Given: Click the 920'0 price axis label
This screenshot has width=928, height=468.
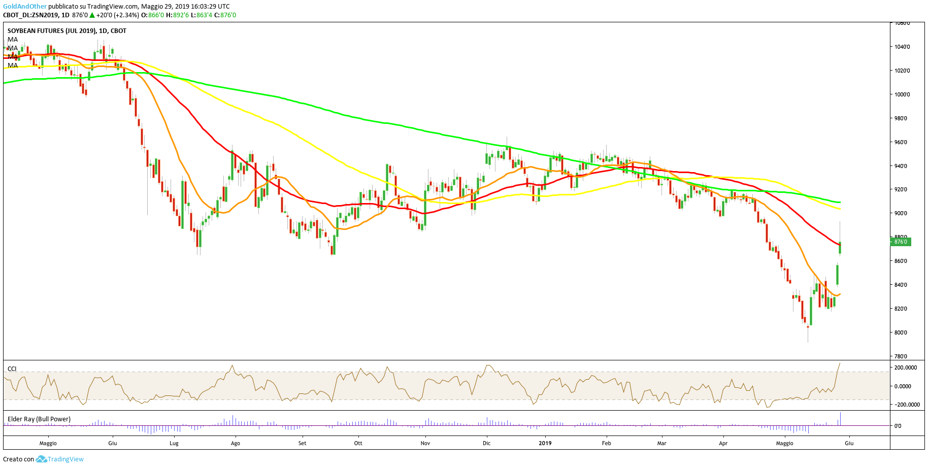Looking at the screenshot, I should pos(902,190).
